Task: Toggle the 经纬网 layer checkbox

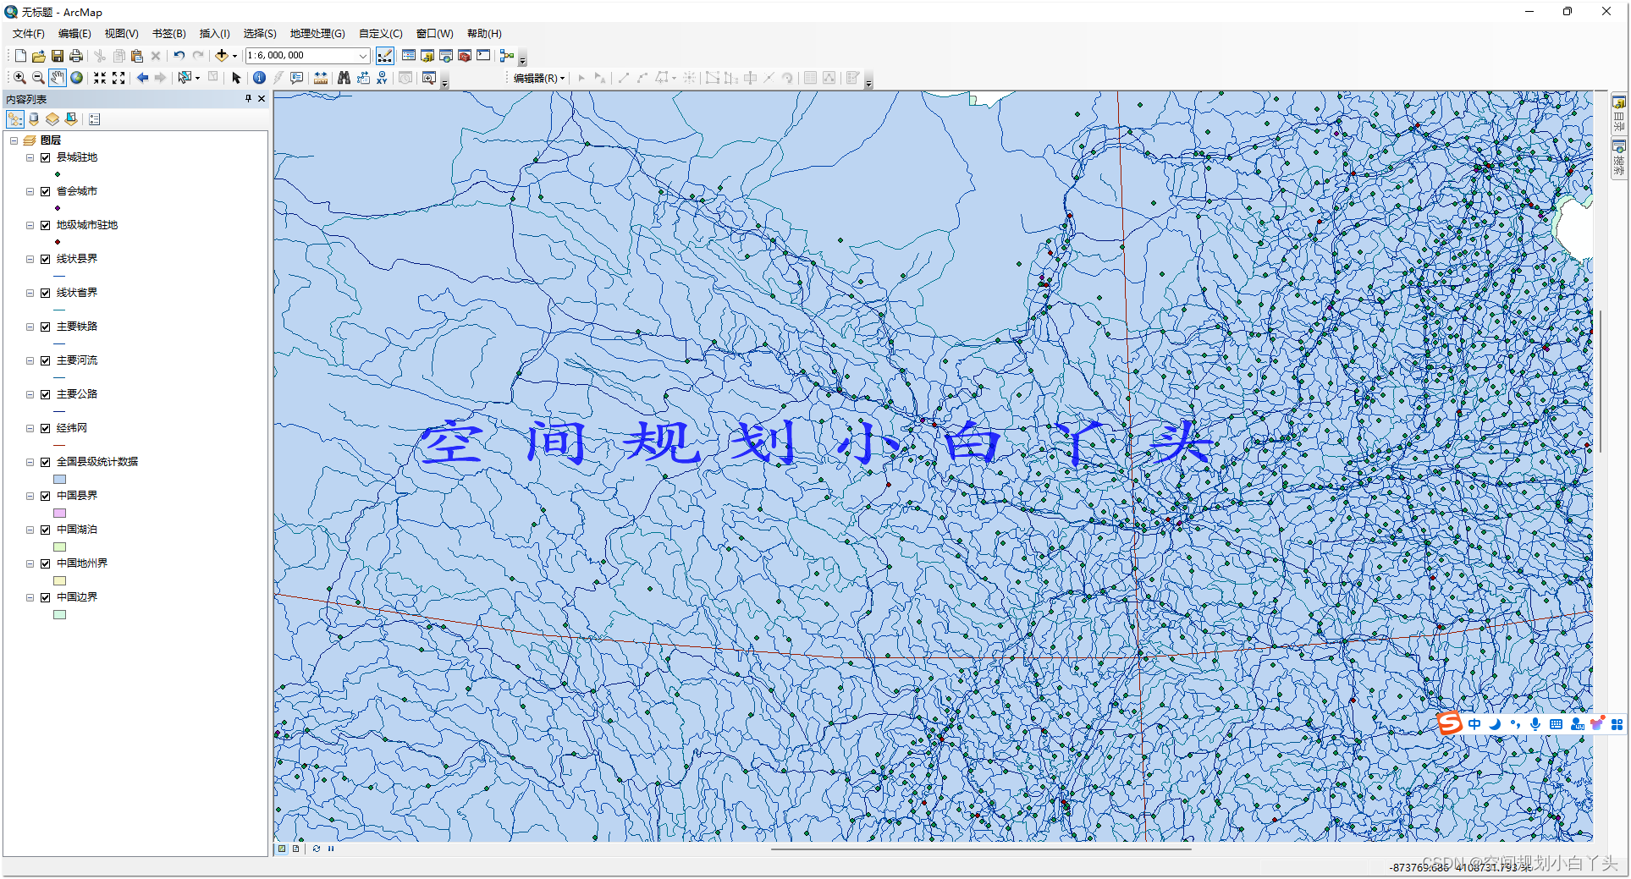Action: coord(46,428)
